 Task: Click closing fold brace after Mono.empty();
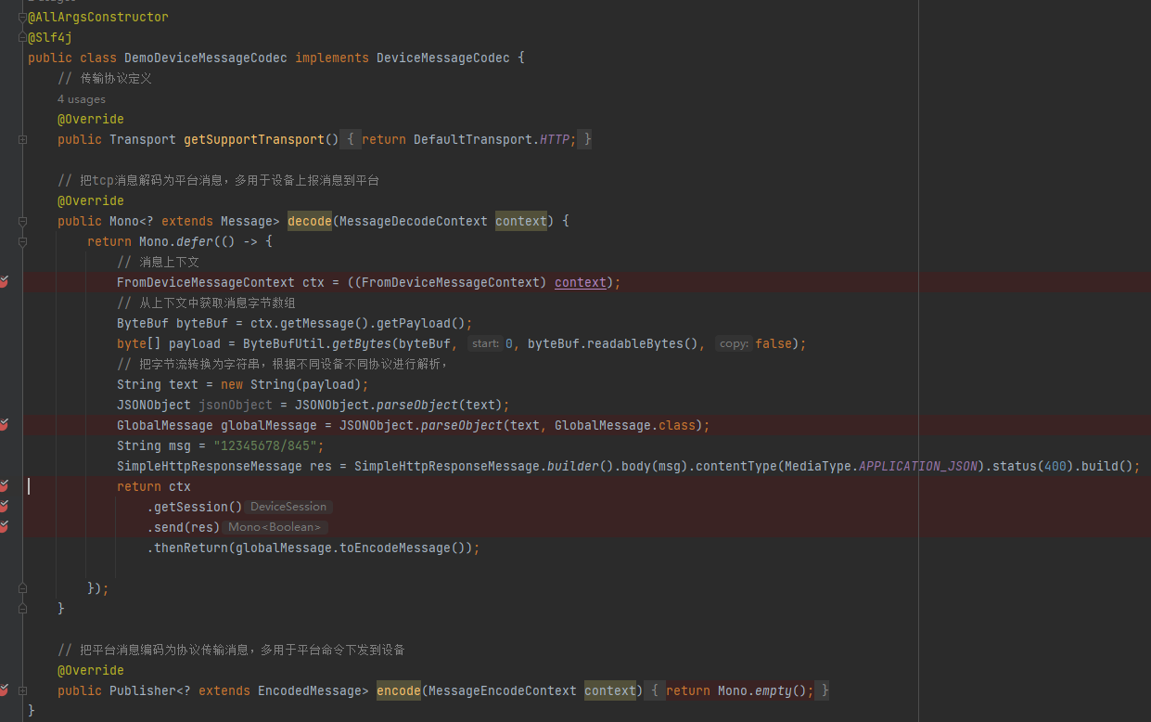click(825, 690)
